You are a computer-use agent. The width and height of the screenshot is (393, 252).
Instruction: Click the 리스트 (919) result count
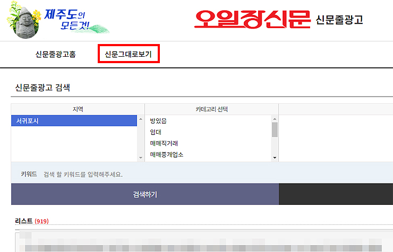tap(32, 221)
